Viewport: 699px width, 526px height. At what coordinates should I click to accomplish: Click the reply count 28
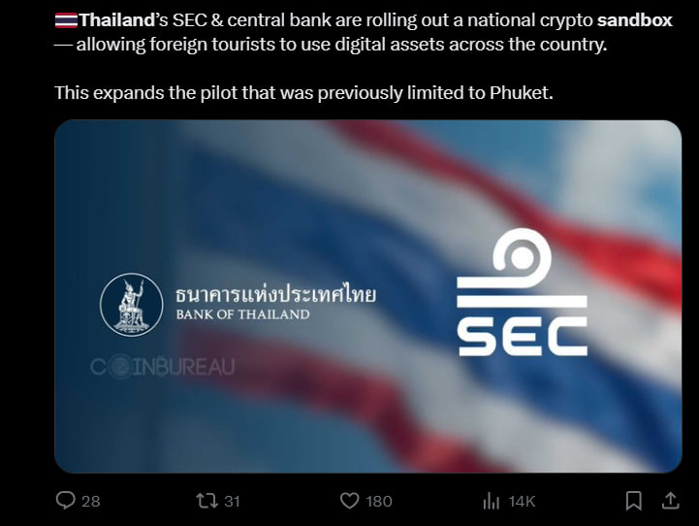(x=91, y=501)
